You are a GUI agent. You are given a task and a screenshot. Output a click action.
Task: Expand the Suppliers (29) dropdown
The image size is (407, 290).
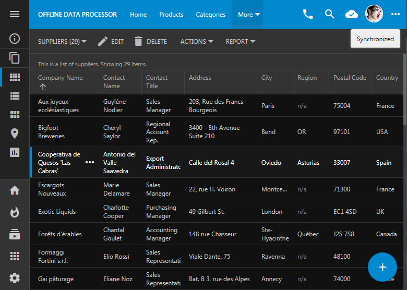(x=62, y=42)
